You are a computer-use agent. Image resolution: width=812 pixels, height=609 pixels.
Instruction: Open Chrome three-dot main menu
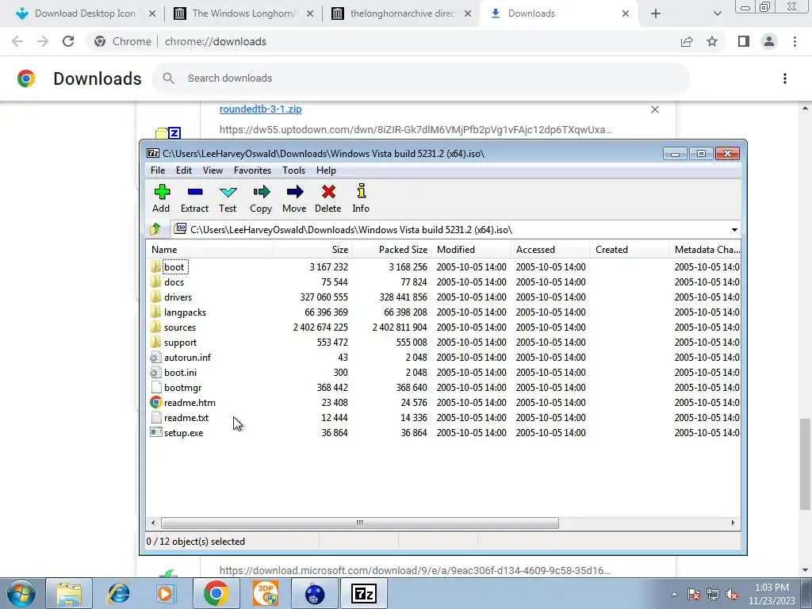coord(795,41)
